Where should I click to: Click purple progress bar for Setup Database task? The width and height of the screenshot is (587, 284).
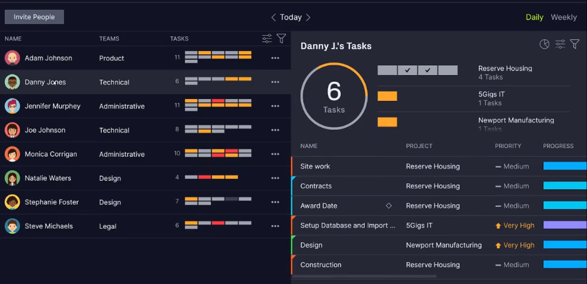564,226
